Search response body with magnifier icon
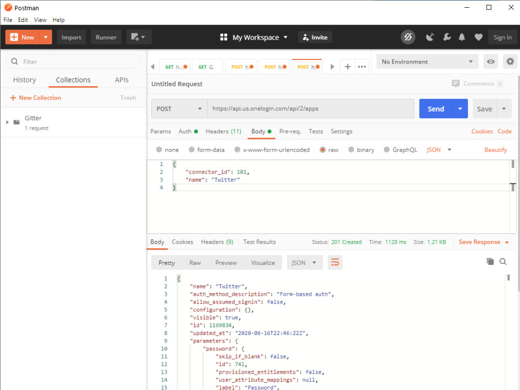 click(x=503, y=261)
